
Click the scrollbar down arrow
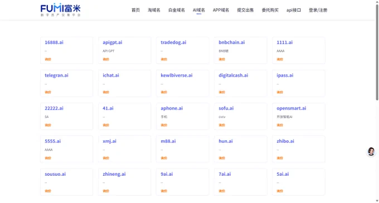pyautogui.click(x=377, y=201)
